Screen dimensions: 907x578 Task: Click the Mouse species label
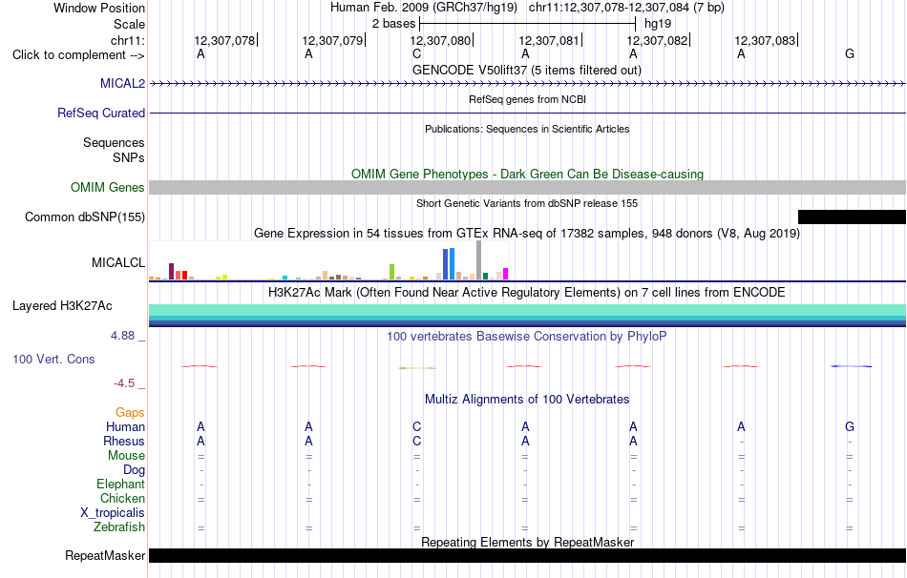126,456
